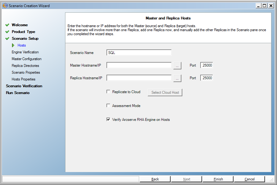Click the Scenario Name label

tap(82, 53)
